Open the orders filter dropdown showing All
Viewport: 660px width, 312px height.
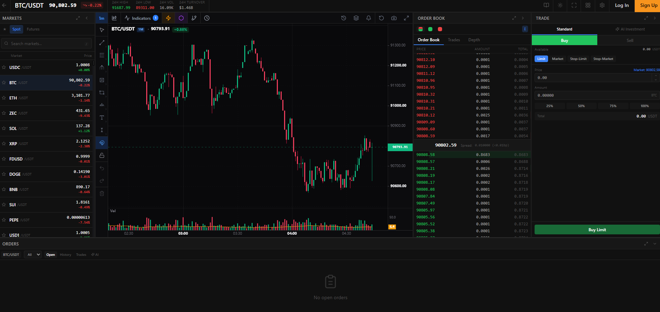(x=32, y=254)
